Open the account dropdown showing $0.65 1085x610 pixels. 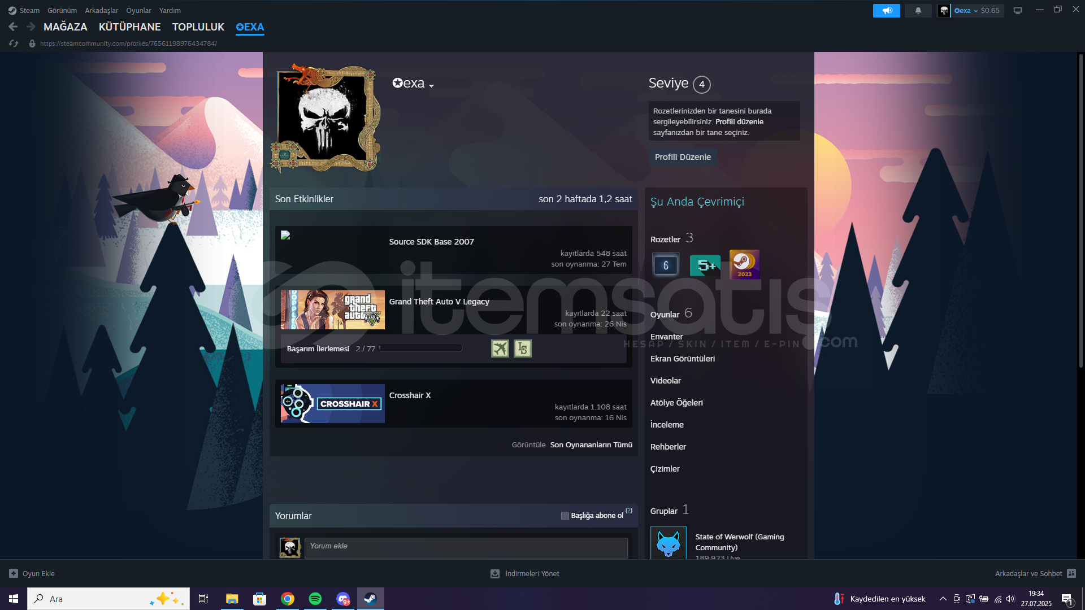[x=977, y=11]
